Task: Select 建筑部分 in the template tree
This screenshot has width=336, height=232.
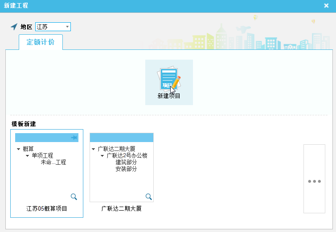Action: pyautogui.click(x=126, y=163)
